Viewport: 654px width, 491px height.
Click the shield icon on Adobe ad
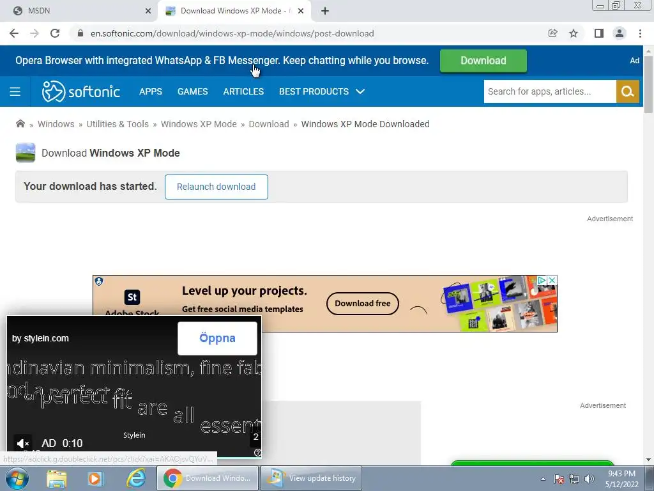click(99, 281)
